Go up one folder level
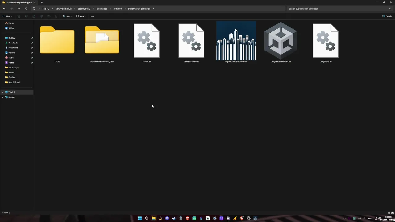 click(x=19, y=9)
